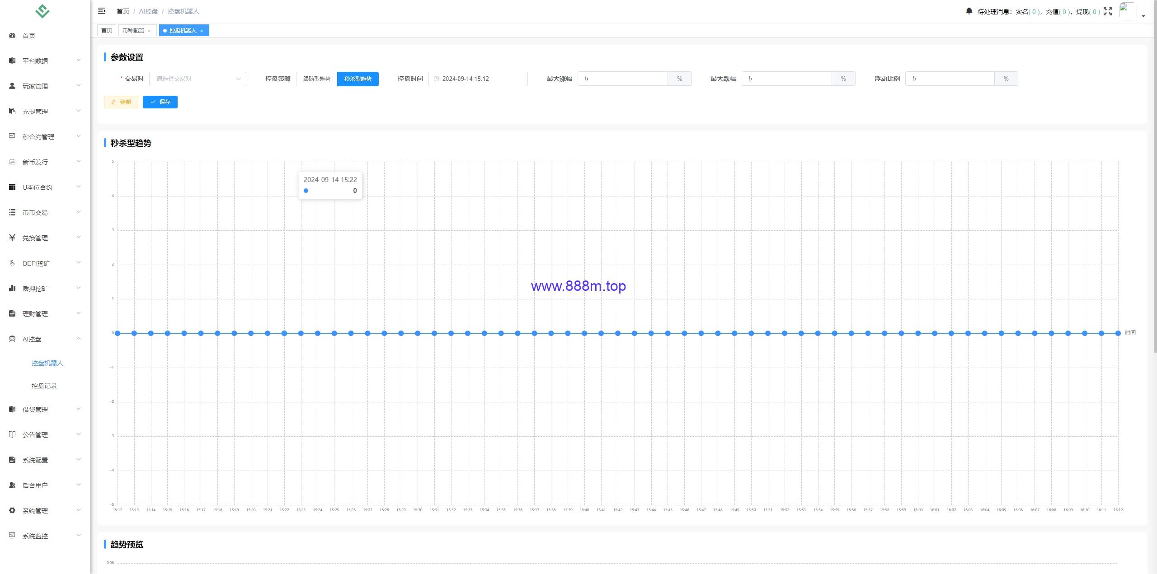Click the 最大跌幅 input field
Viewport: 1157px width, 574px height.
click(786, 79)
